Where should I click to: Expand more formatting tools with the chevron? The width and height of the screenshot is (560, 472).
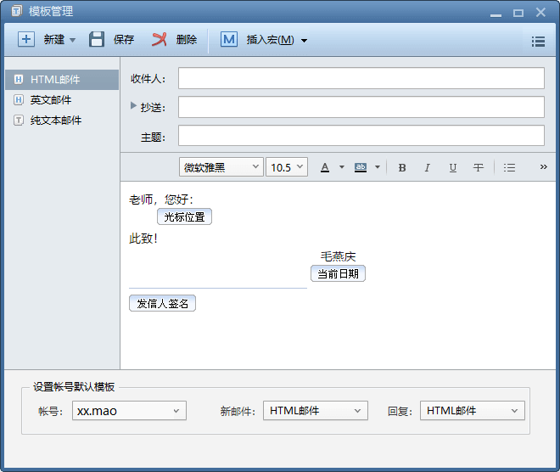coord(544,167)
